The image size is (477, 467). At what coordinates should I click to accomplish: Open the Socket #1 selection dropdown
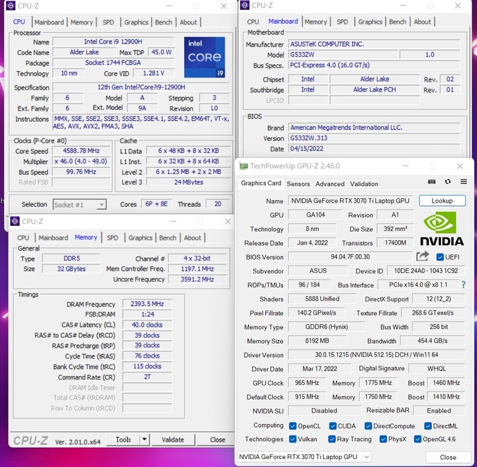(x=79, y=205)
